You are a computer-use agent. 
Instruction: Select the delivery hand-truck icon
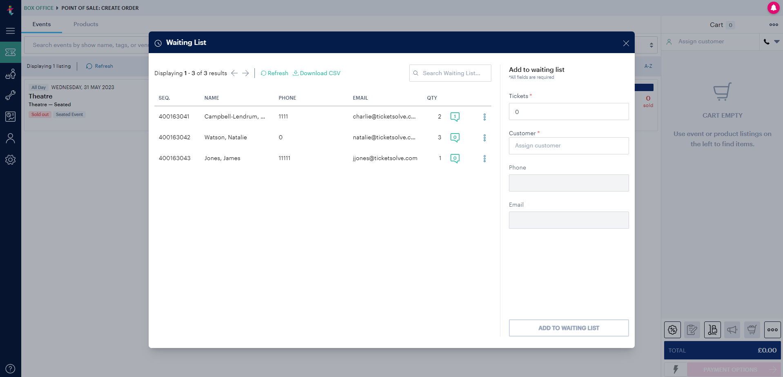pyautogui.click(x=712, y=330)
